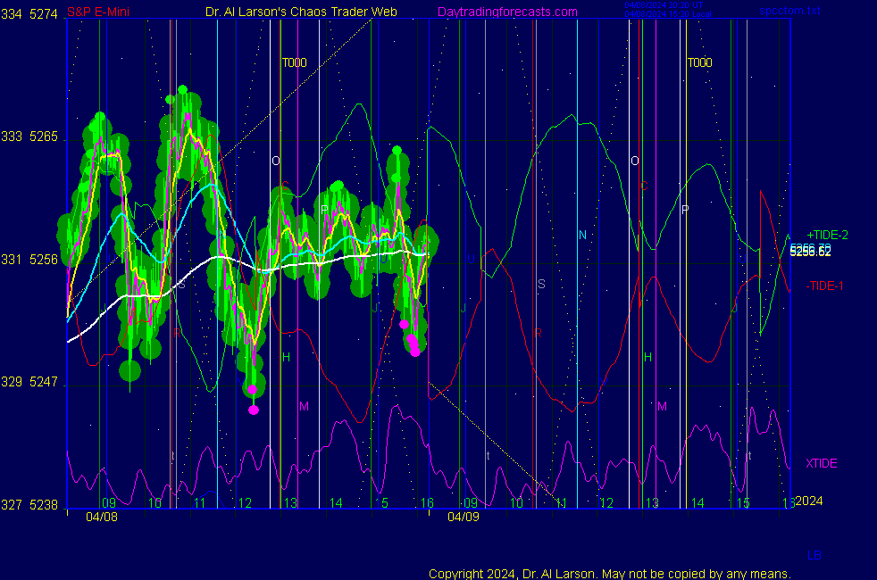Click the red 'R' marker on the 04/09 session
877x580 pixels.
538,333
